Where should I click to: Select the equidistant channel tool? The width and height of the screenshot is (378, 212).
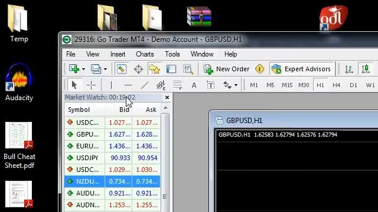tap(161, 85)
